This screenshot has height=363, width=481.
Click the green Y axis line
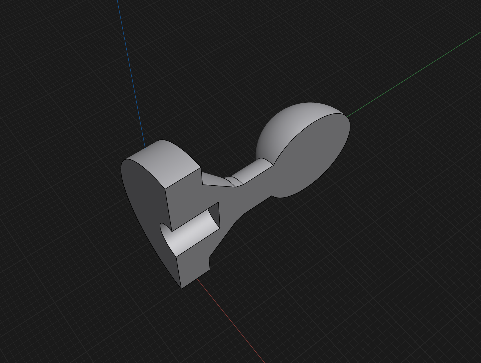413,74
